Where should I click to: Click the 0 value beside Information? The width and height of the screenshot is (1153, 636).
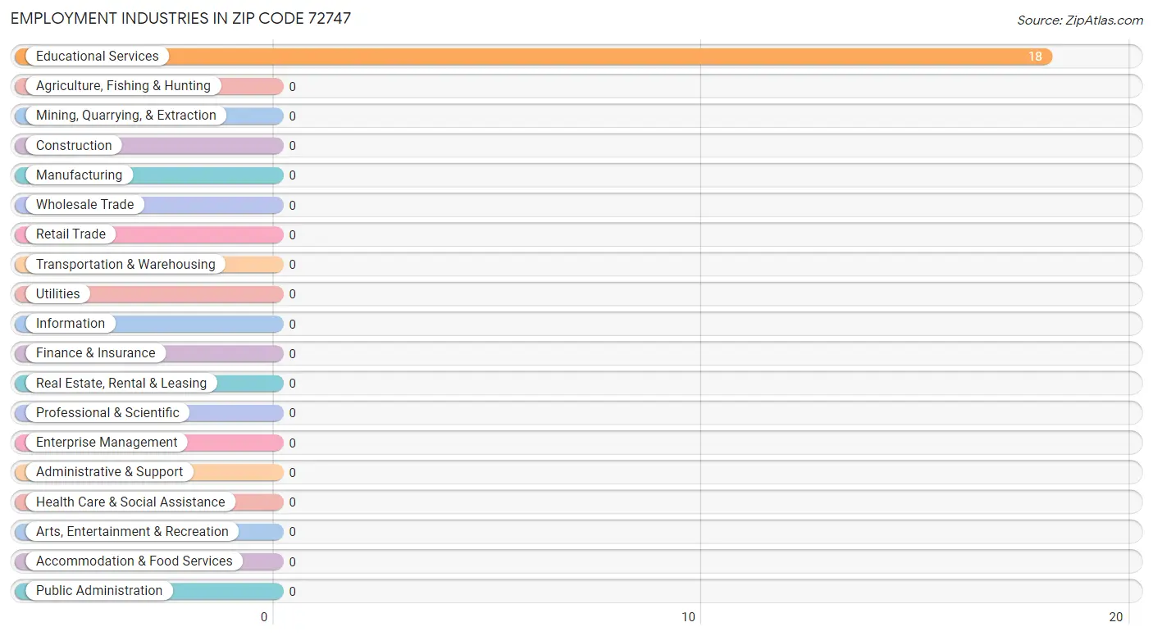[x=293, y=325]
